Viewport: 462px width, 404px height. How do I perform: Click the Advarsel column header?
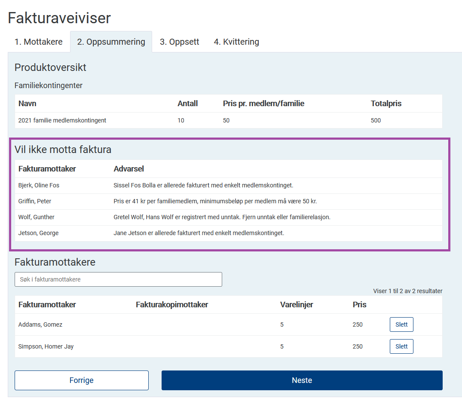(x=129, y=169)
